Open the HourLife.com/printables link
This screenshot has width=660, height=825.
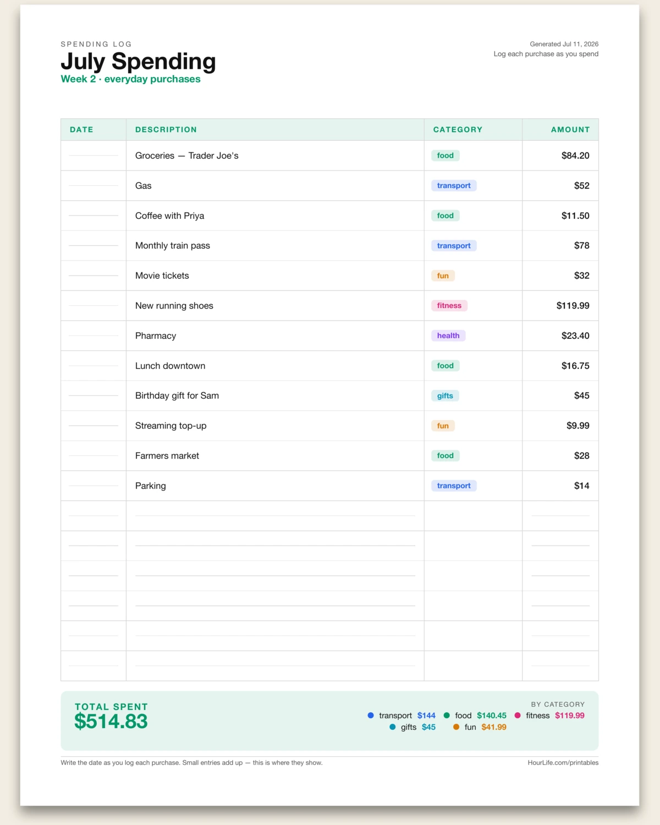(563, 763)
